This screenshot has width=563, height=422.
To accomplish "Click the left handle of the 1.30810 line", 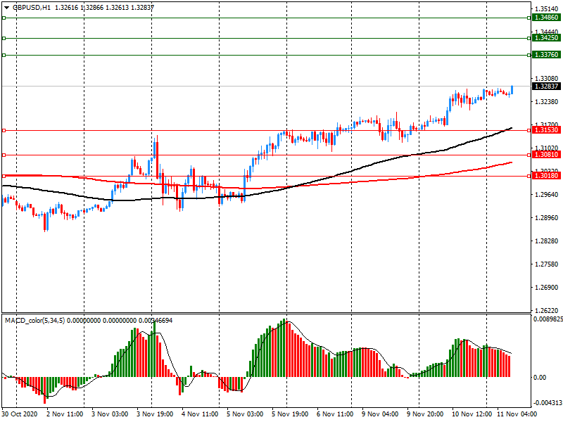I will (x=4, y=155).
